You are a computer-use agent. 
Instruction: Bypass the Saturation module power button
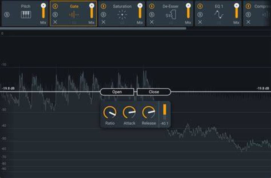coord(104,6)
